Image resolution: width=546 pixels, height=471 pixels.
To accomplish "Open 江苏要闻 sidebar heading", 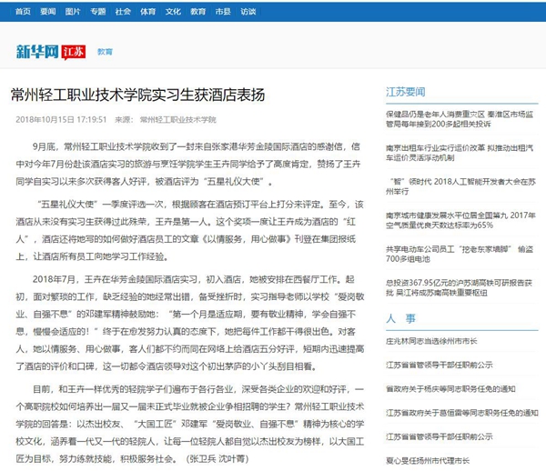I will pyautogui.click(x=405, y=92).
